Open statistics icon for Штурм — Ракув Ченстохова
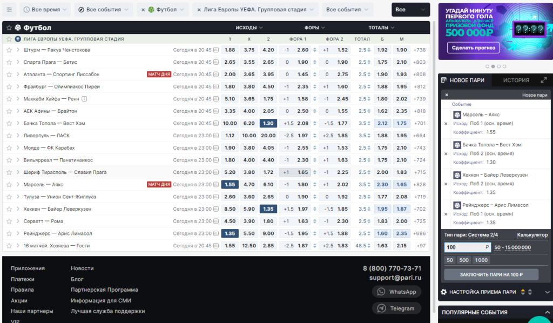This screenshot has height=323, width=553. 216,50
